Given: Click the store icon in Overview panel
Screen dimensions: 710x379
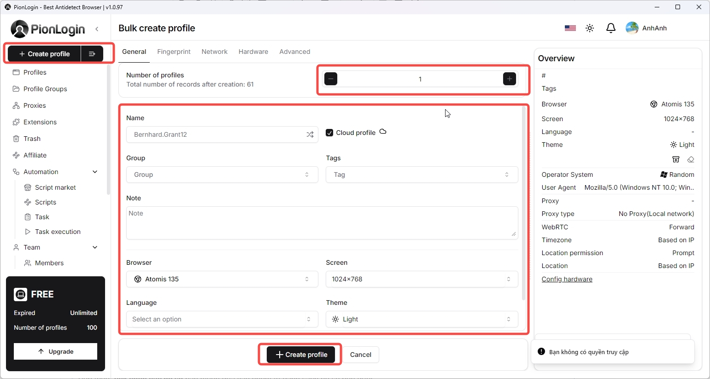Looking at the screenshot, I should click(675, 159).
